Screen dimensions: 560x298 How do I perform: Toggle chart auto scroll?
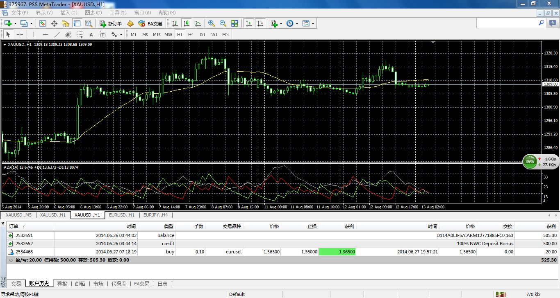(x=248, y=24)
